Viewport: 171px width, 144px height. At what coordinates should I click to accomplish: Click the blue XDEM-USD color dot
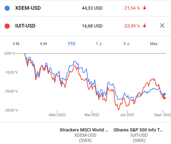pos(8,8)
